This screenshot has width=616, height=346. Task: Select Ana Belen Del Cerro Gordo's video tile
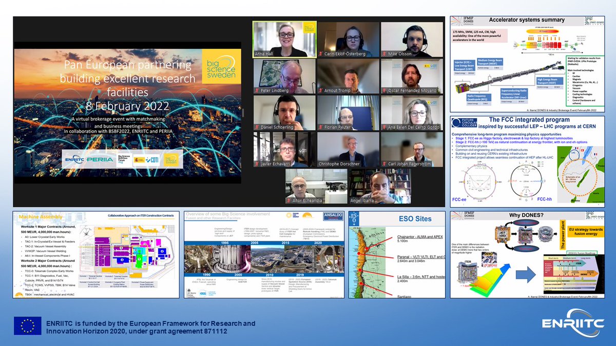click(x=412, y=113)
